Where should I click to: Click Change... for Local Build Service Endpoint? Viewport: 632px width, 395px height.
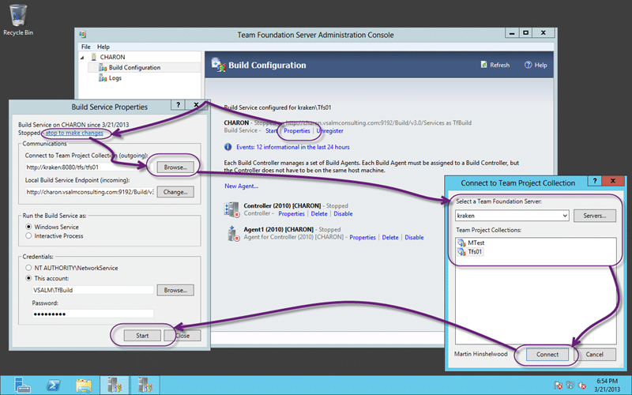pyautogui.click(x=175, y=192)
